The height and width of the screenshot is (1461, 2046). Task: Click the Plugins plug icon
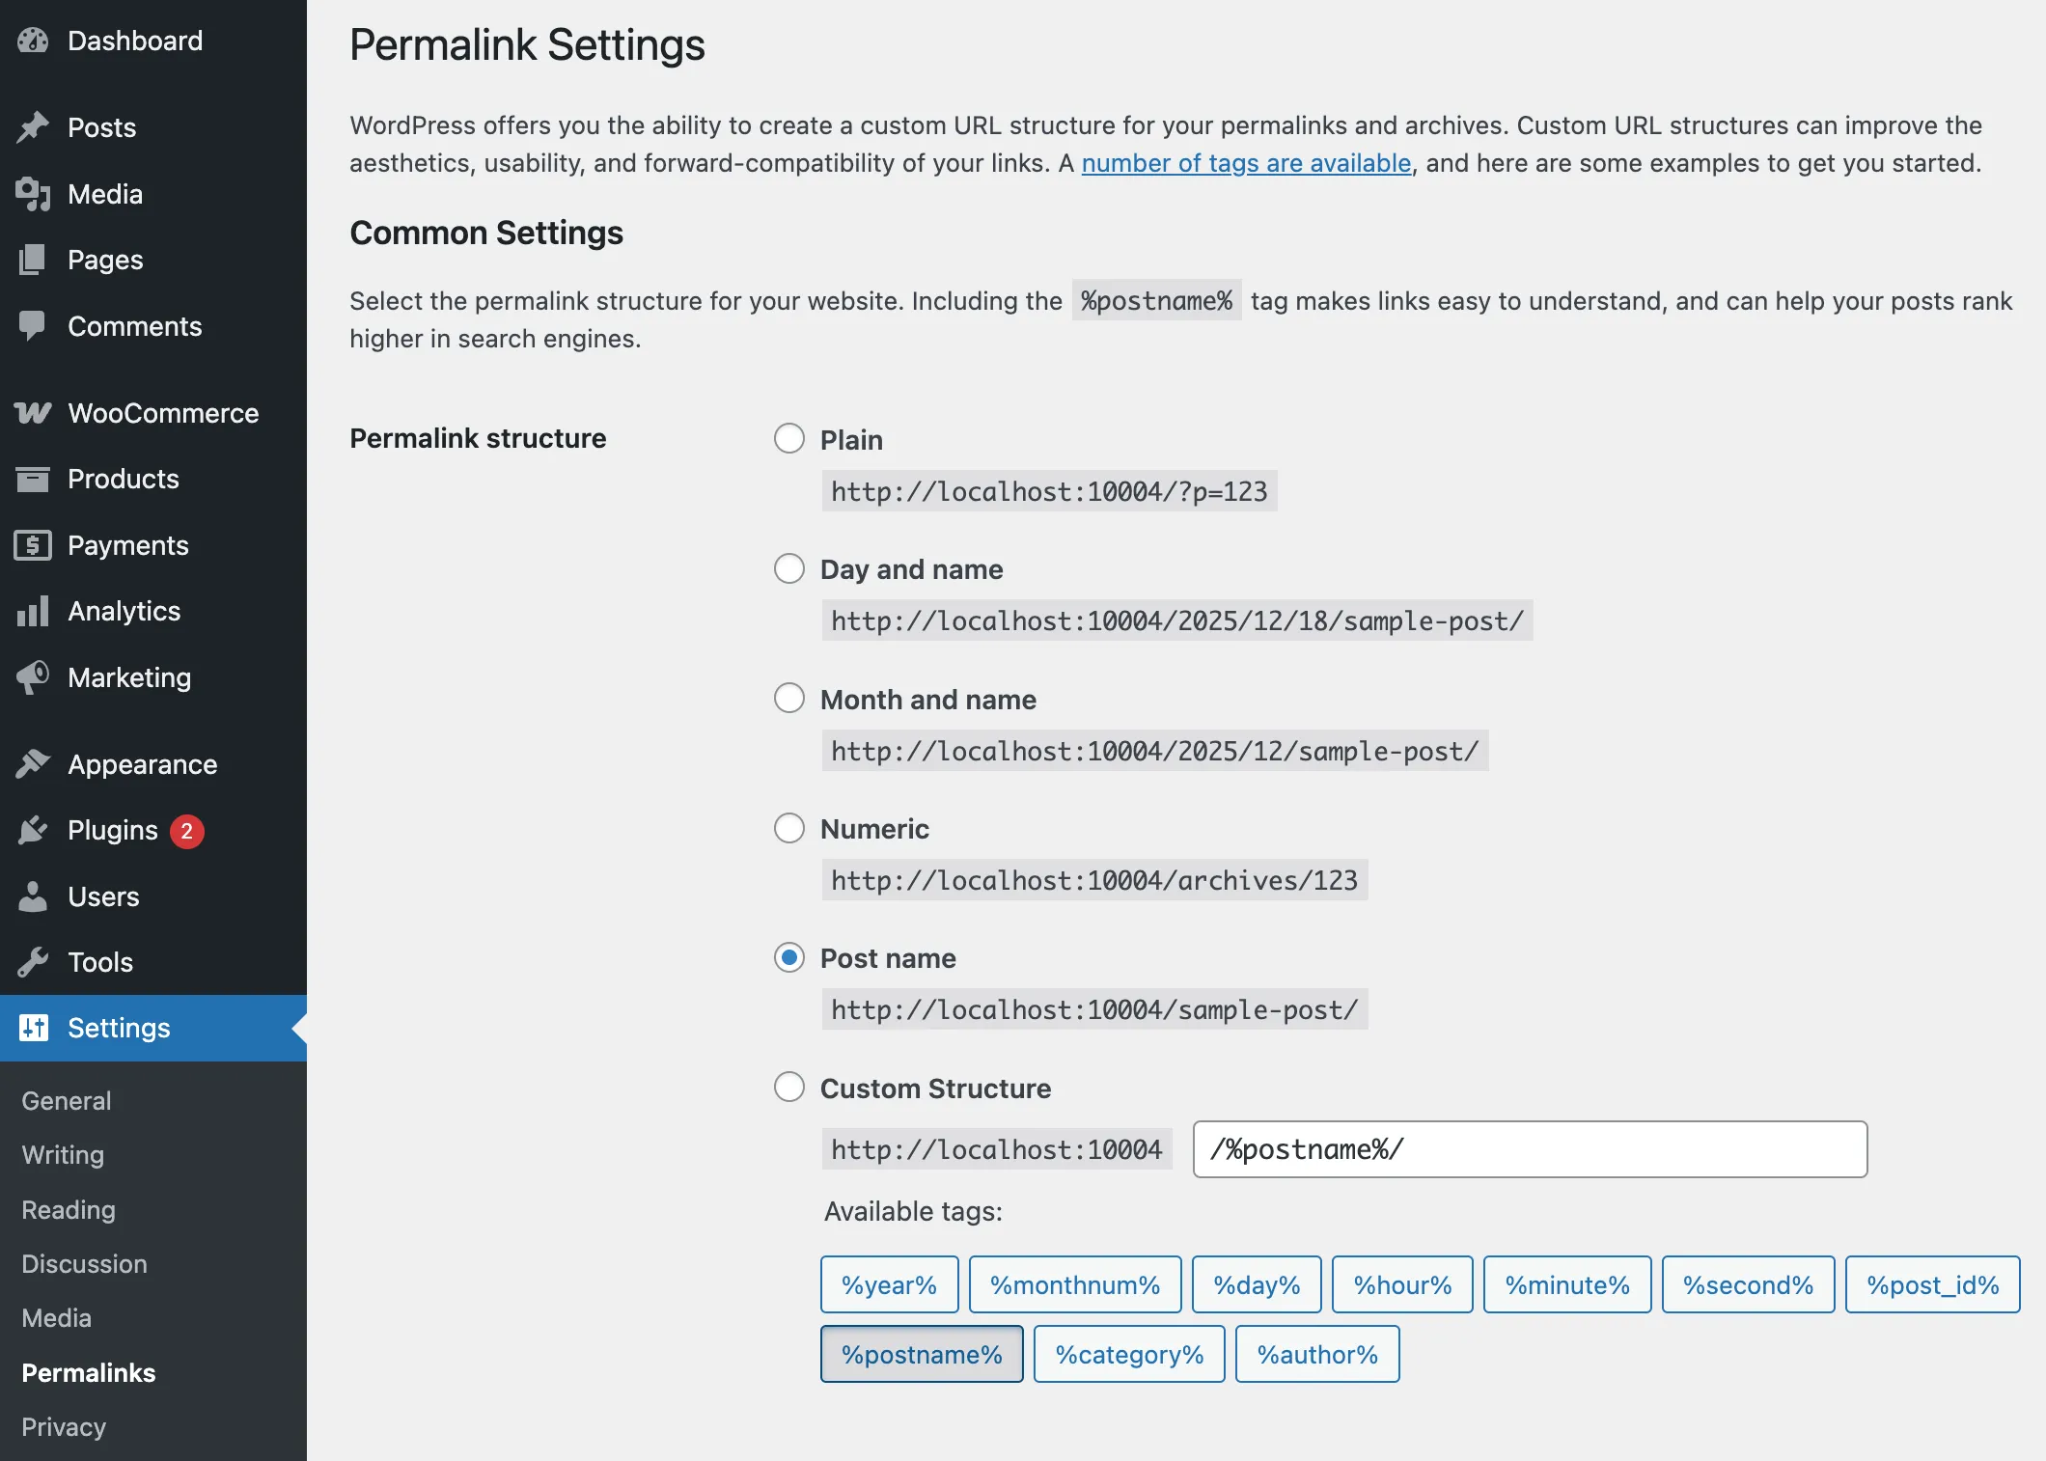pos(33,830)
